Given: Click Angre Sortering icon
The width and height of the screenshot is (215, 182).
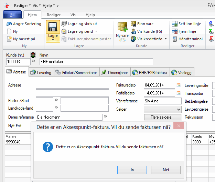Looking at the screenshot, I should tap(9, 24).
